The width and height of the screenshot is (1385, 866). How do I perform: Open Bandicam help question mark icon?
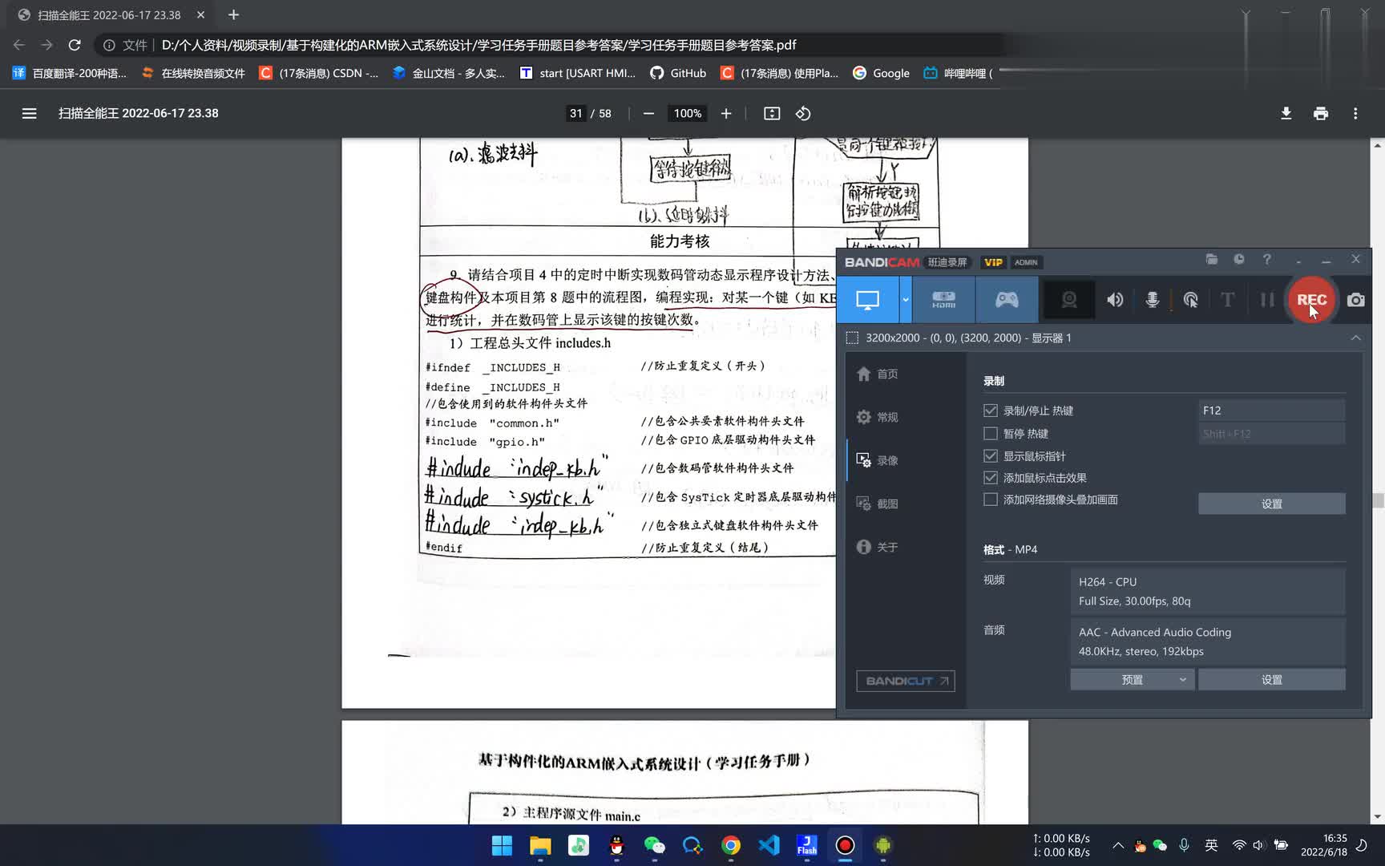click(1266, 260)
